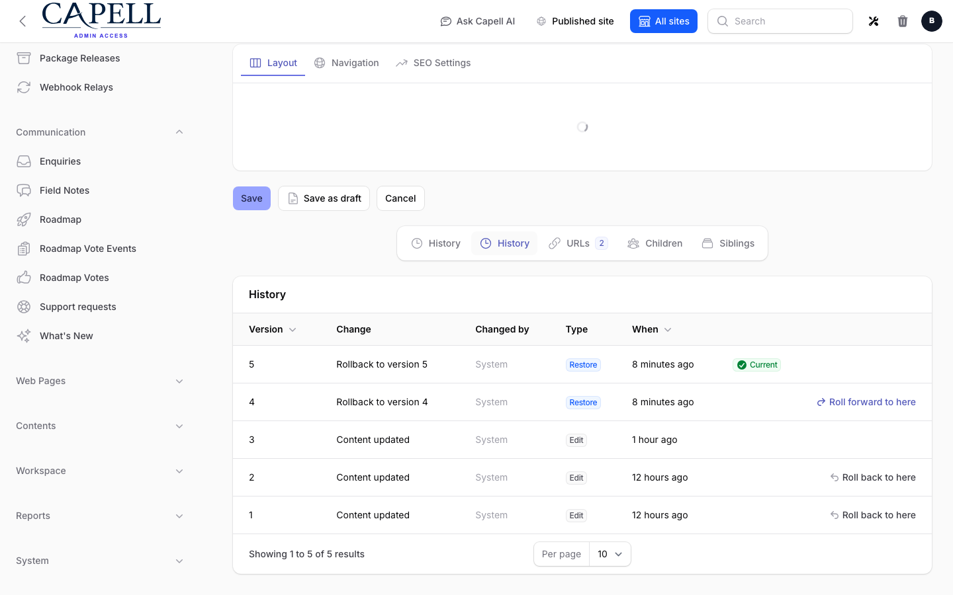Click the Siblings stack icon
The height and width of the screenshot is (595, 953).
pyautogui.click(x=707, y=243)
